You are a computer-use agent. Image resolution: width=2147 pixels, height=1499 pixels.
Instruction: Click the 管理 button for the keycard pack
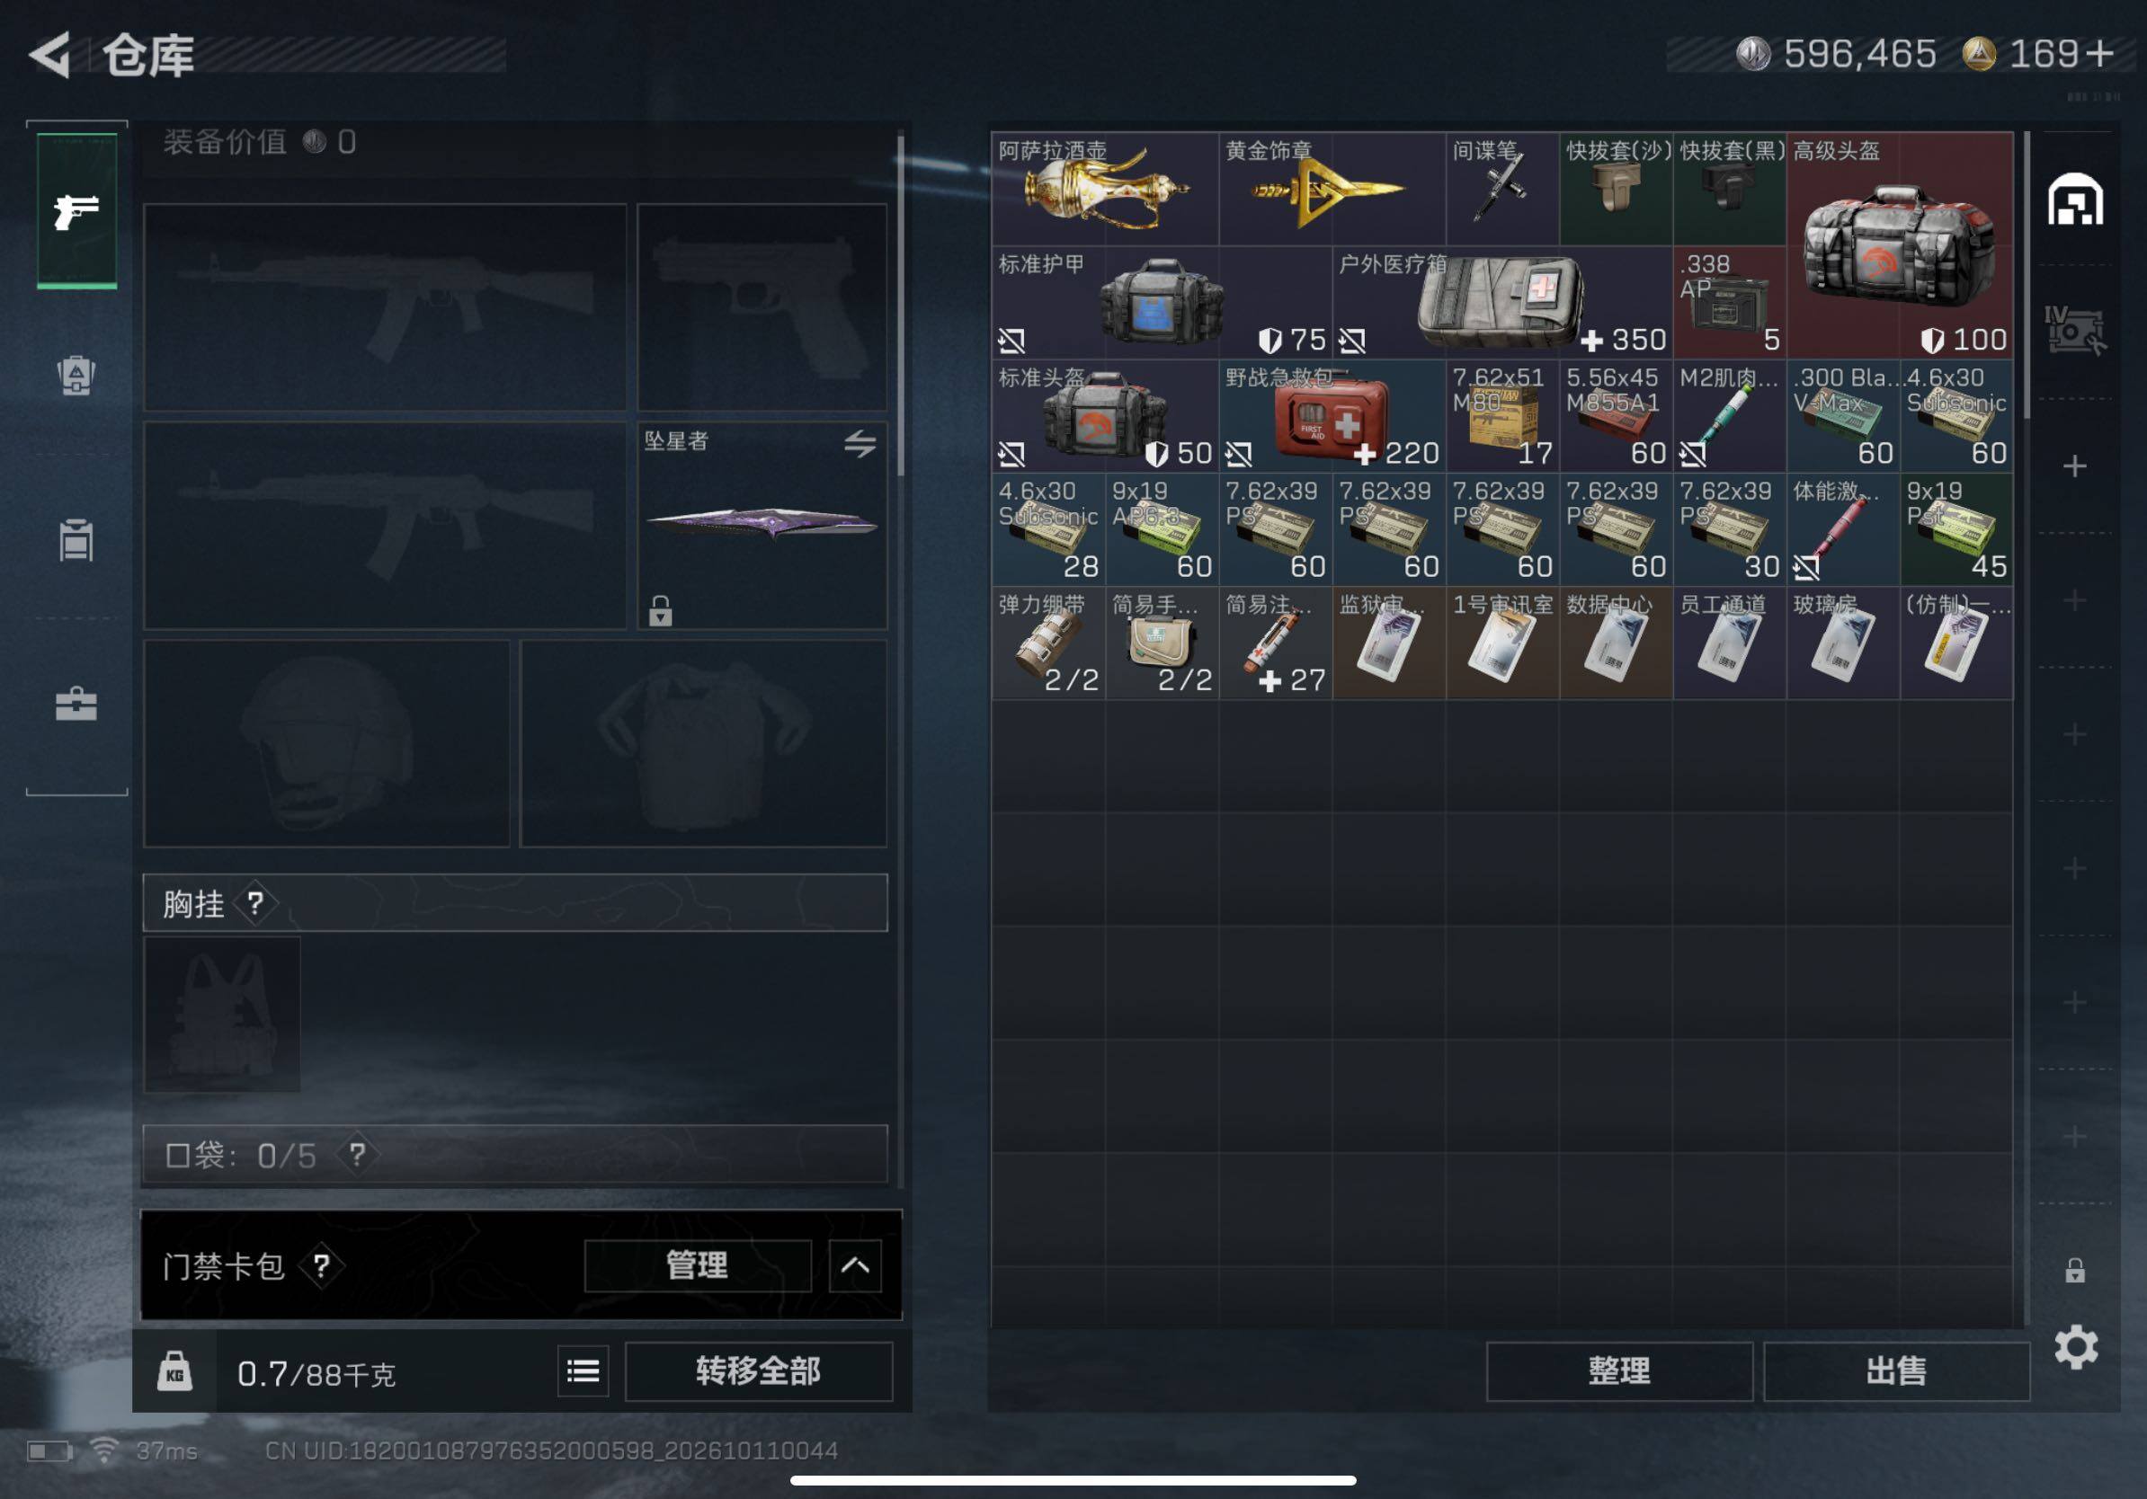point(698,1265)
